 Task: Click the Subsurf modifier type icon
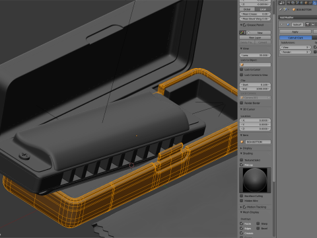point(288,24)
